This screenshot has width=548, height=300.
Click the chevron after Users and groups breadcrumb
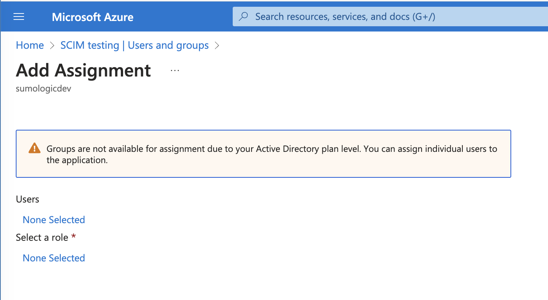pyautogui.click(x=217, y=45)
